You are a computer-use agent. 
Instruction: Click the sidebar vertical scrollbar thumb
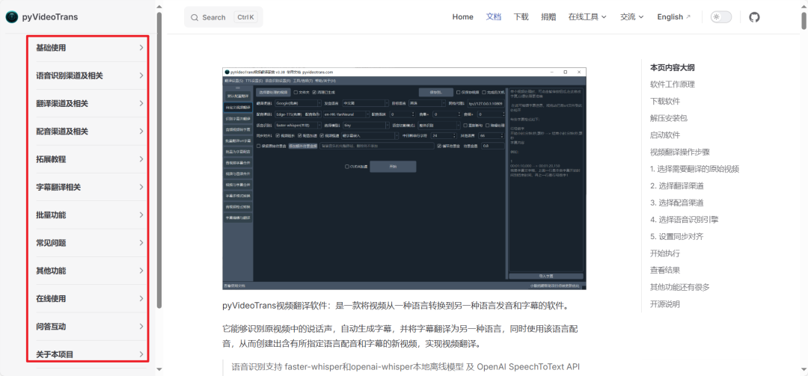tap(159, 160)
